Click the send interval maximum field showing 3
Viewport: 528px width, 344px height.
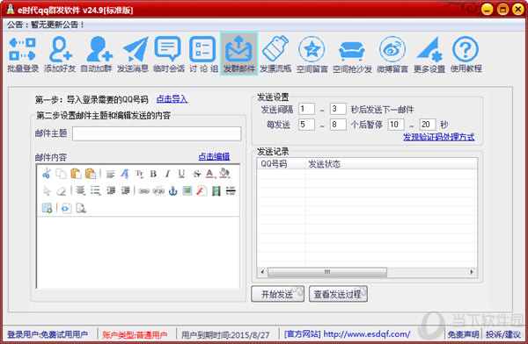(x=338, y=109)
